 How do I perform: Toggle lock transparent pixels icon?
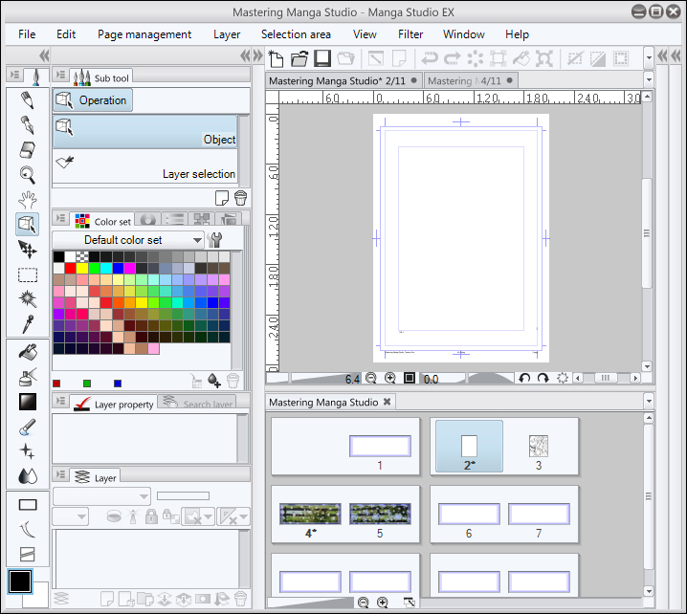point(171,516)
